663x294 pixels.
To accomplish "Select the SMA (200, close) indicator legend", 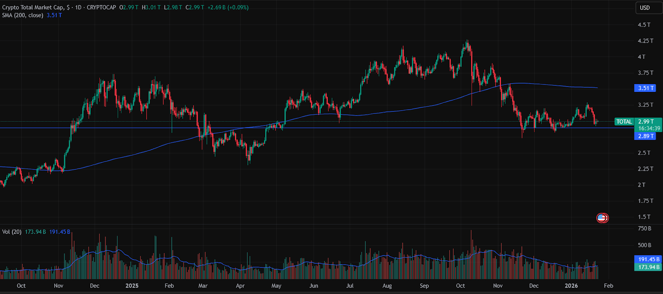I will click(23, 15).
